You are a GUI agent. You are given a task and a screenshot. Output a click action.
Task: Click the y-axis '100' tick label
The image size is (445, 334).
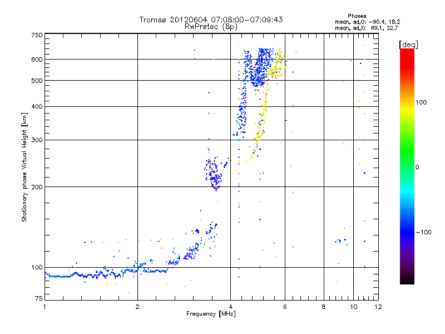37,267
